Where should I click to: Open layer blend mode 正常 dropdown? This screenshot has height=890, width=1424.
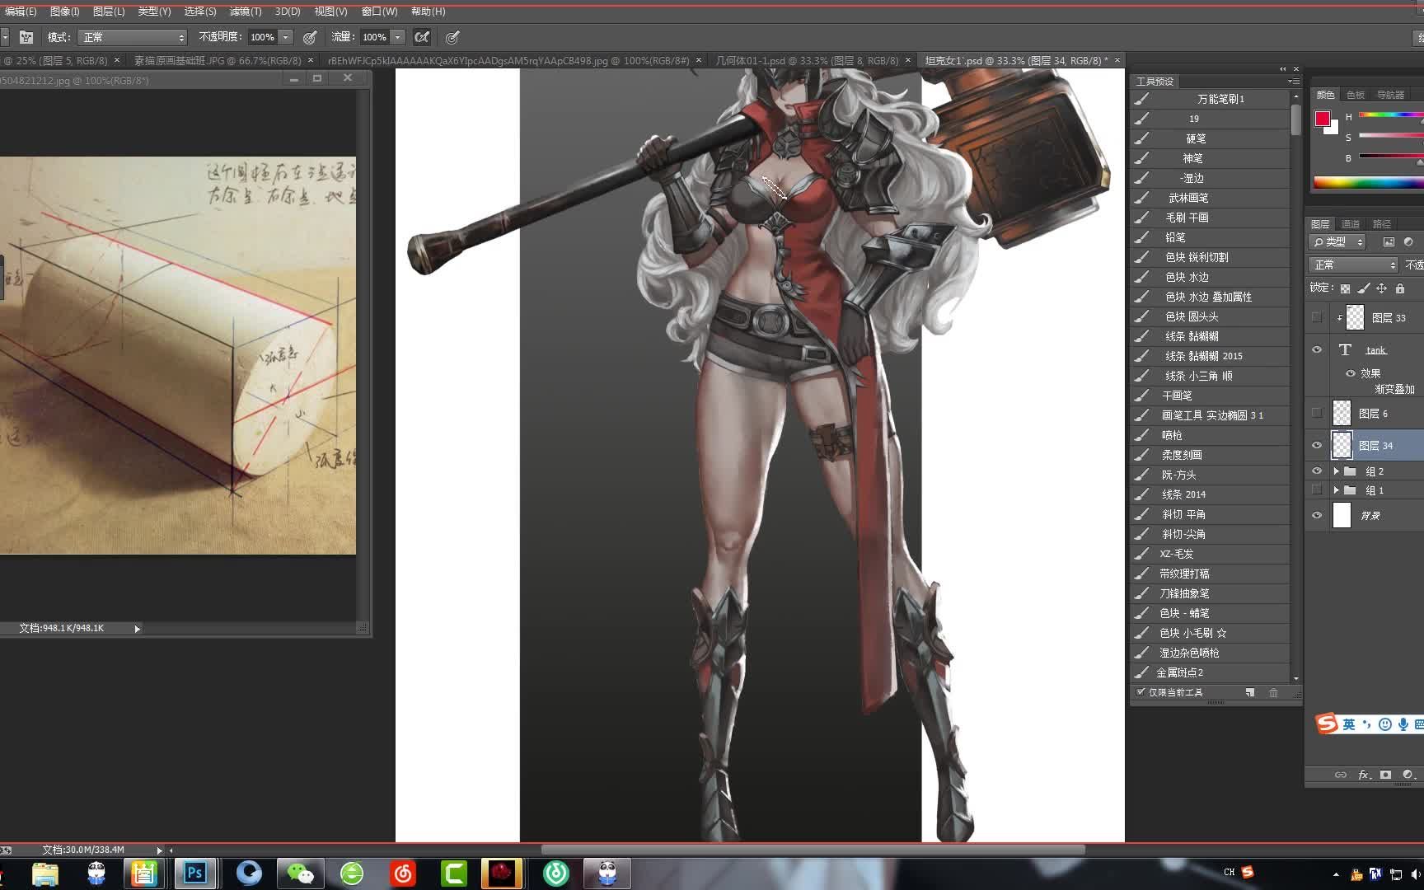pyautogui.click(x=1353, y=265)
